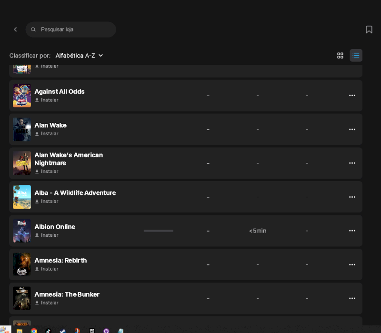Click the <5min playtime for Albion Online
381x333 pixels.
(x=258, y=231)
